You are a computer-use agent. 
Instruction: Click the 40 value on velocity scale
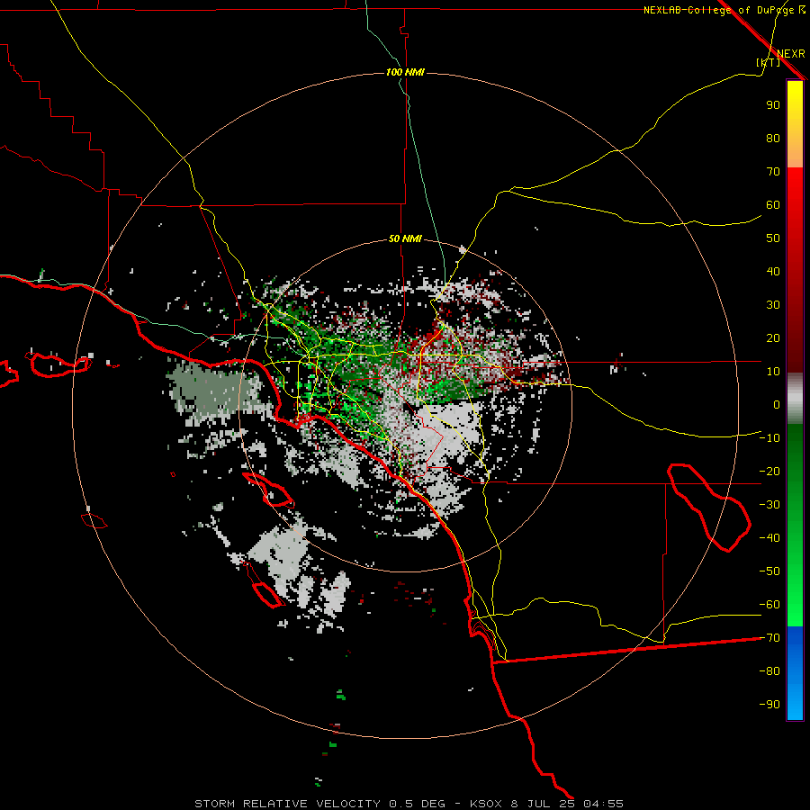(x=773, y=272)
